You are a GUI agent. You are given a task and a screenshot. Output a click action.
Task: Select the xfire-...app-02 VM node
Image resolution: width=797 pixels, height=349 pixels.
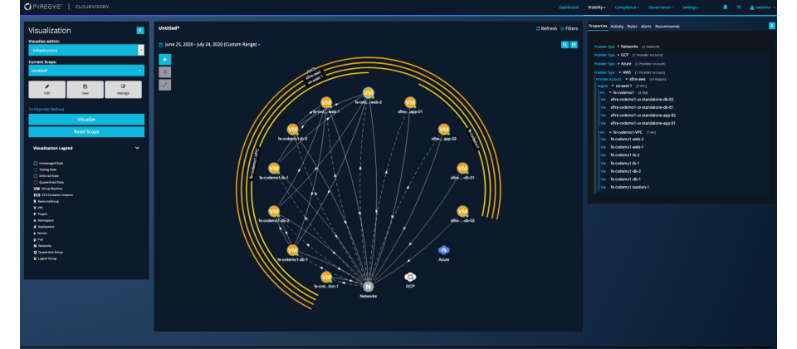[443, 130]
